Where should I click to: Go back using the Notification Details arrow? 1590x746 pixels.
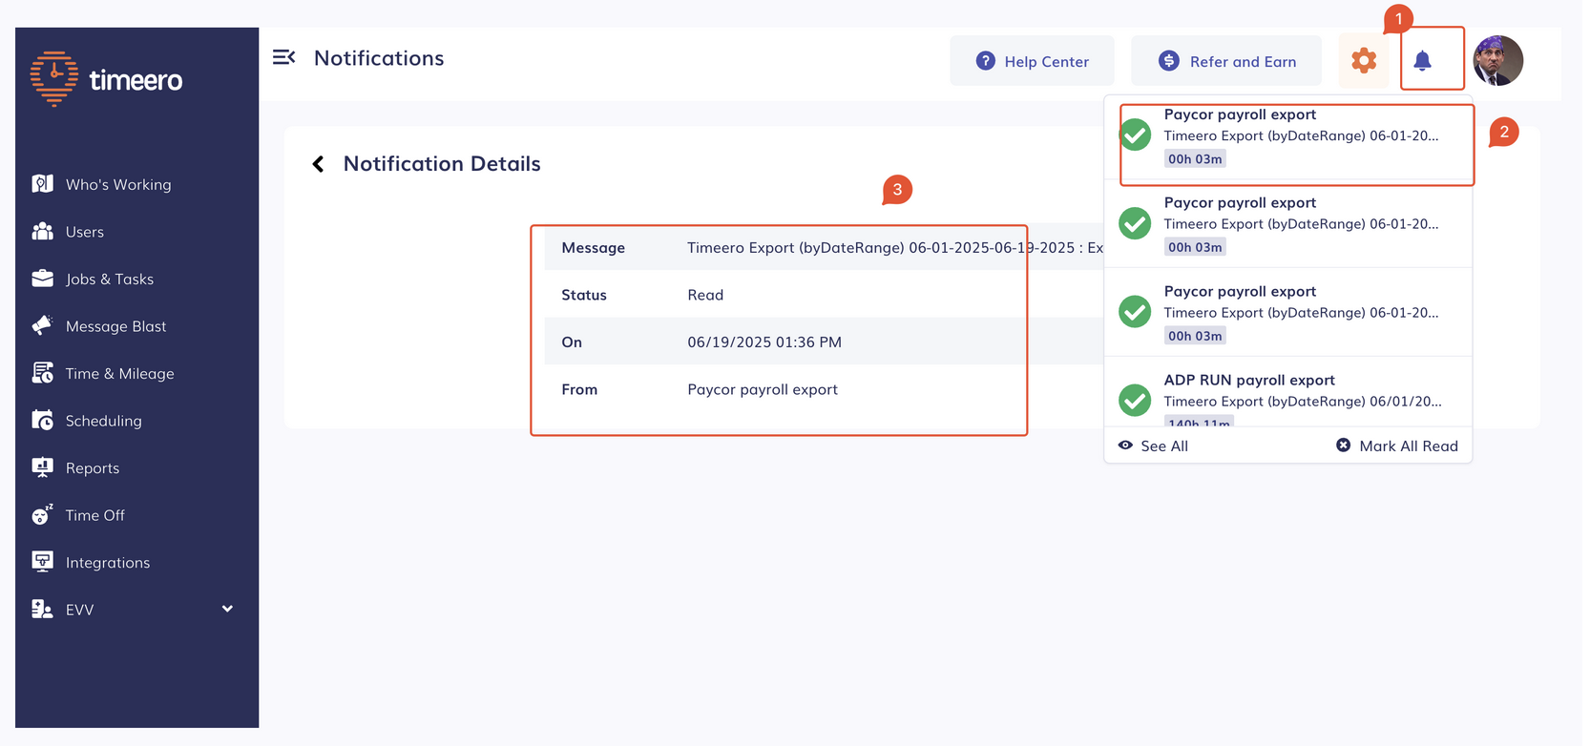[x=319, y=164]
